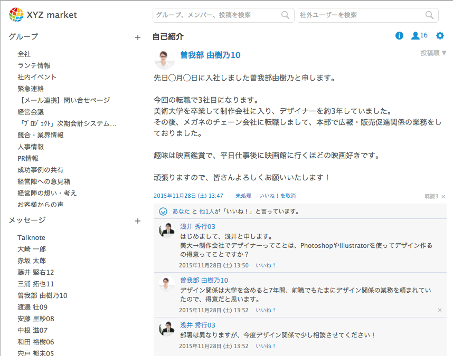Open 浅井 秀行03 avatar on 13:50 comment

[167, 230]
